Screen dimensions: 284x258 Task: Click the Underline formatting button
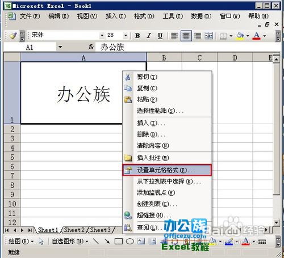pos(160,36)
